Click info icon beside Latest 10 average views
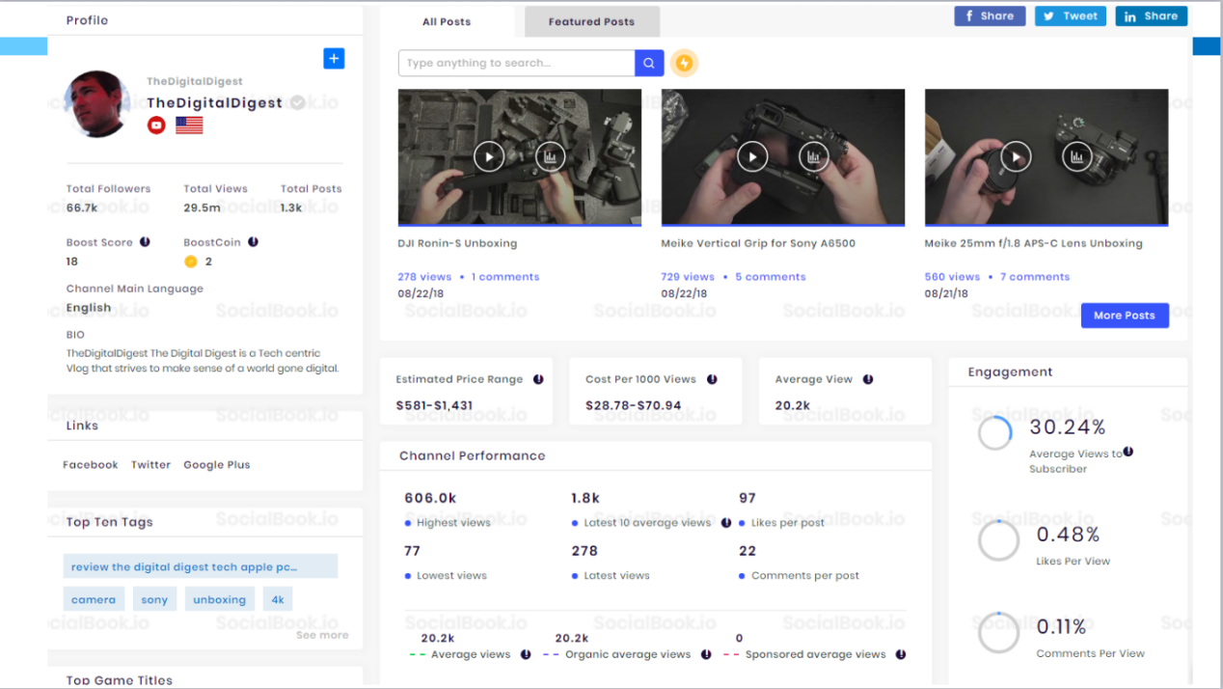Image resolution: width=1223 pixels, height=689 pixels. point(726,522)
